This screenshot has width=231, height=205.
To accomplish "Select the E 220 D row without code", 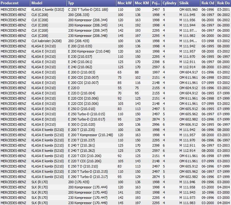I will (116, 88).
